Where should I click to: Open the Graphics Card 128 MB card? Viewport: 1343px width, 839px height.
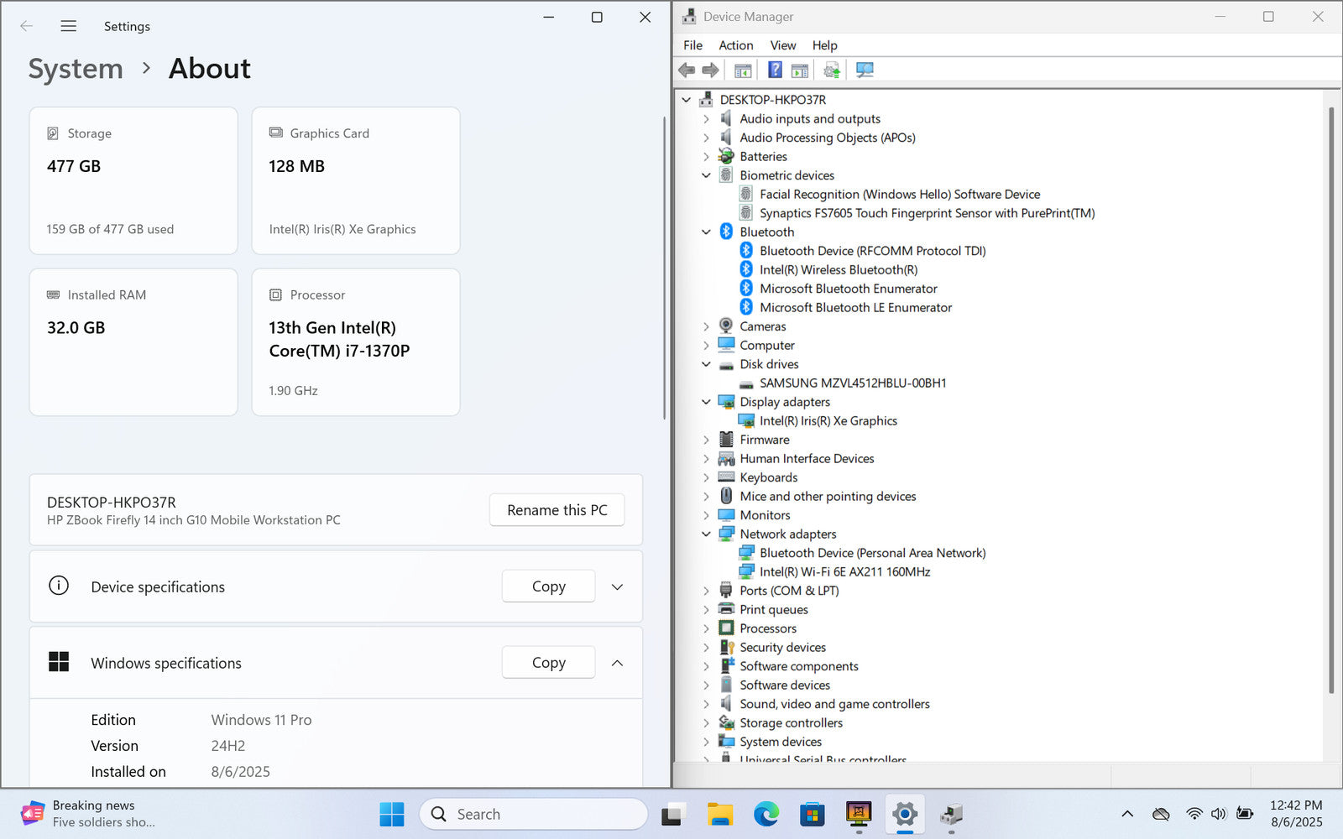tap(356, 180)
